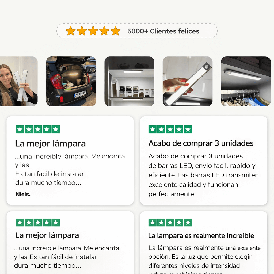Click the orange five-star rating icons
The width and height of the screenshot is (274, 274).
pos(93,31)
